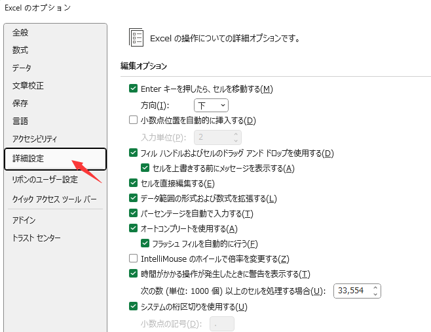The image size is (431, 332).
Task: Toggle 時間がかかる操作が発生したときに警告を表示する
Action: (134, 274)
